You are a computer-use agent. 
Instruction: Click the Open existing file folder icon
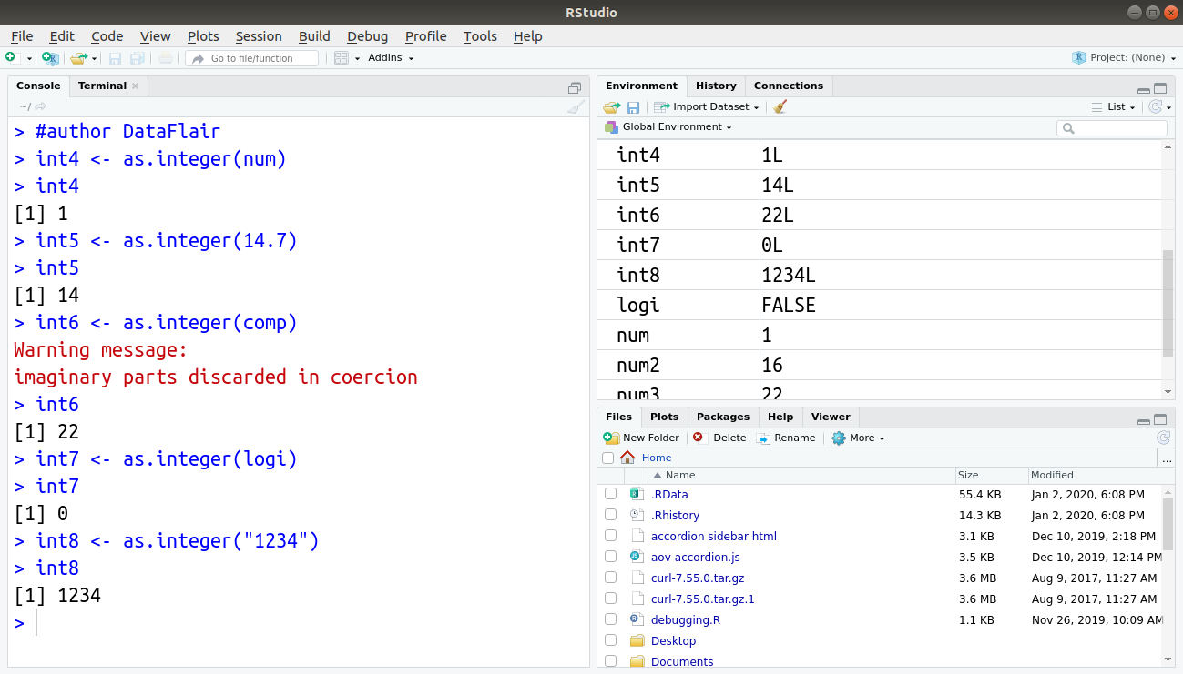(79, 58)
